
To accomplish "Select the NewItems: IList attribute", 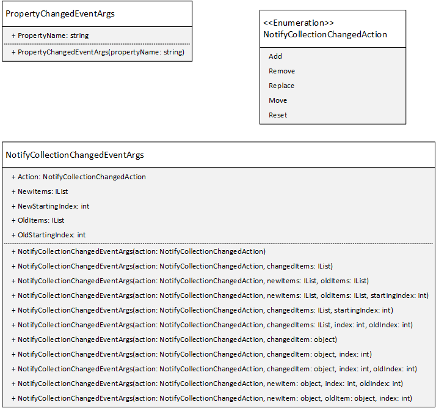I will pyautogui.click(x=40, y=191).
